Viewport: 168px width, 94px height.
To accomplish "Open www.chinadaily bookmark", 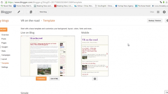I will pos(160,6).
